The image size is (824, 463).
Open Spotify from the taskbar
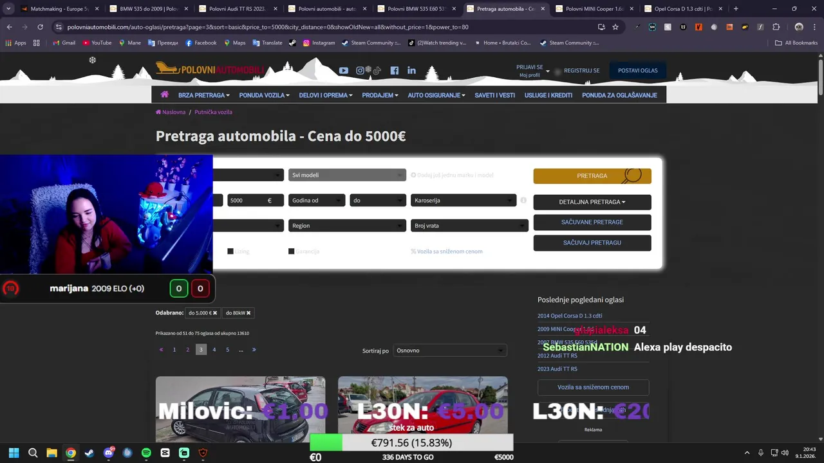coord(146,453)
